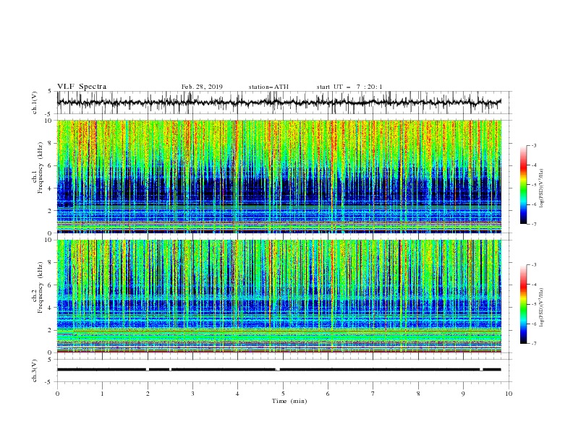Select the "start UT = 7 :20: 1" text
The image size is (573, 442).
click(x=349, y=87)
